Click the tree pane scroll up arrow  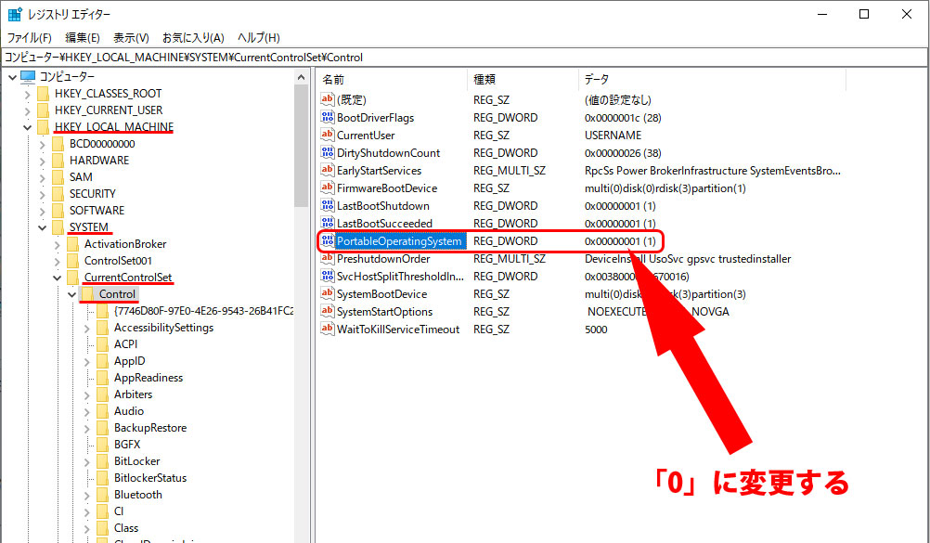(302, 77)
